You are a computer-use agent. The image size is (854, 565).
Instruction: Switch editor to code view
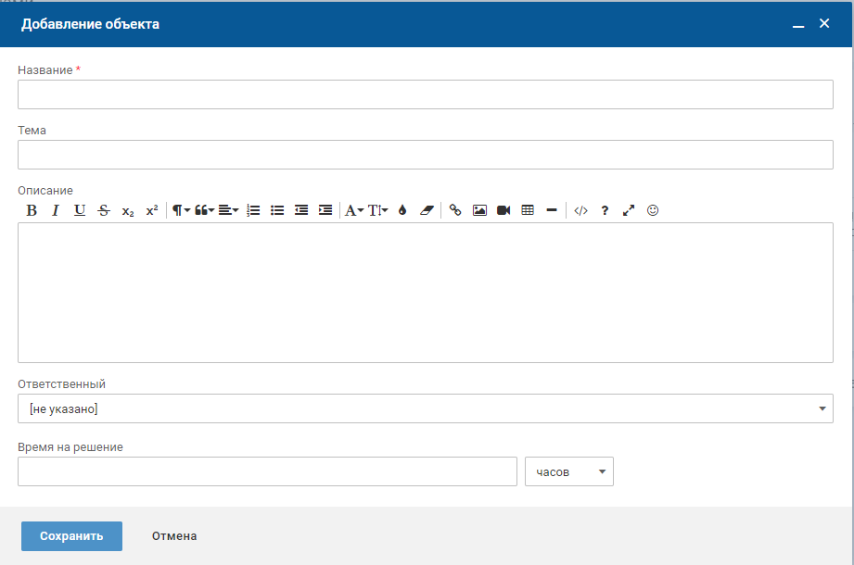click(580, 210)
